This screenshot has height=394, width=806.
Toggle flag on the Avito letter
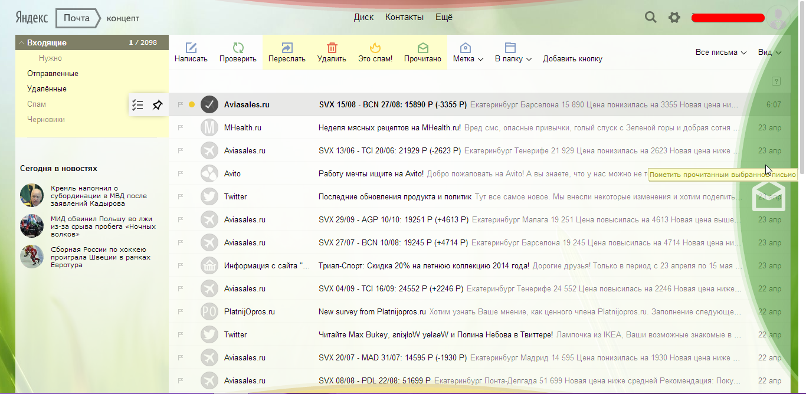(x=181, y=173)
